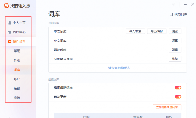This screenshot has width=196, height=118.
Task: Clear the 英文词库 with 清空
Action: pos(175,40)
